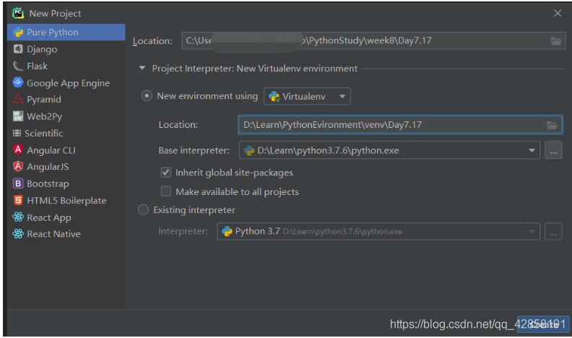Click Python icon in Base interpreter field

click(249, 151)
